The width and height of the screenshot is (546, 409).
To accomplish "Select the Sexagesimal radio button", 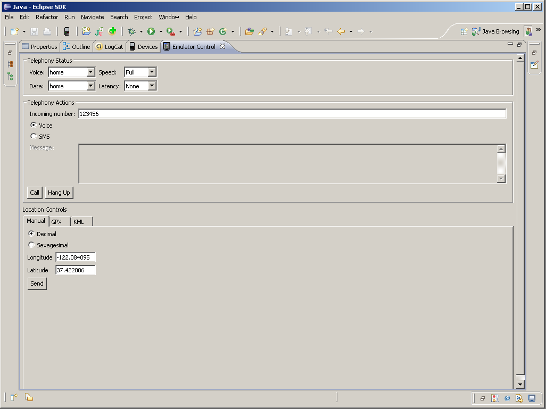I will tap(31, 245).
